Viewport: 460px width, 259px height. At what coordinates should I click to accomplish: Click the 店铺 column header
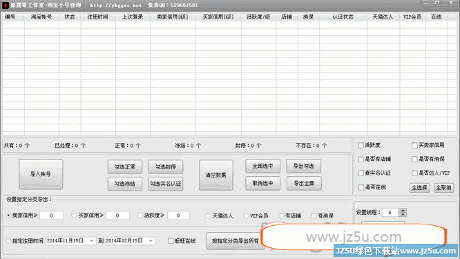(287, 17)
